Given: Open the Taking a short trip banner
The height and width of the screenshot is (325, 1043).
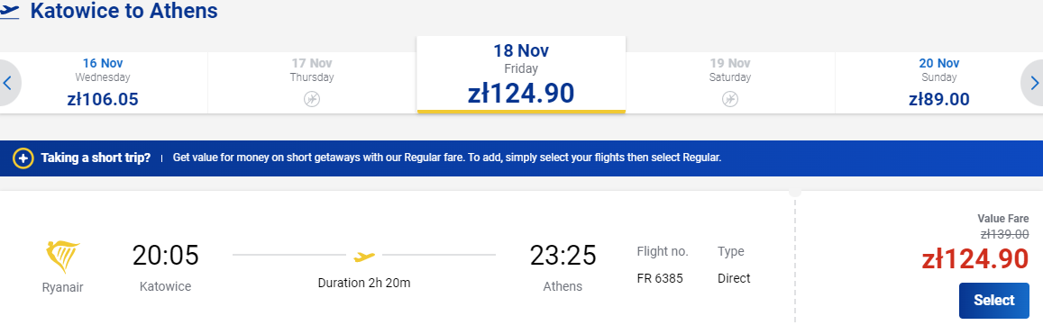Looking at the screenshot, I should pyautogui.click(x=521, y=158).
